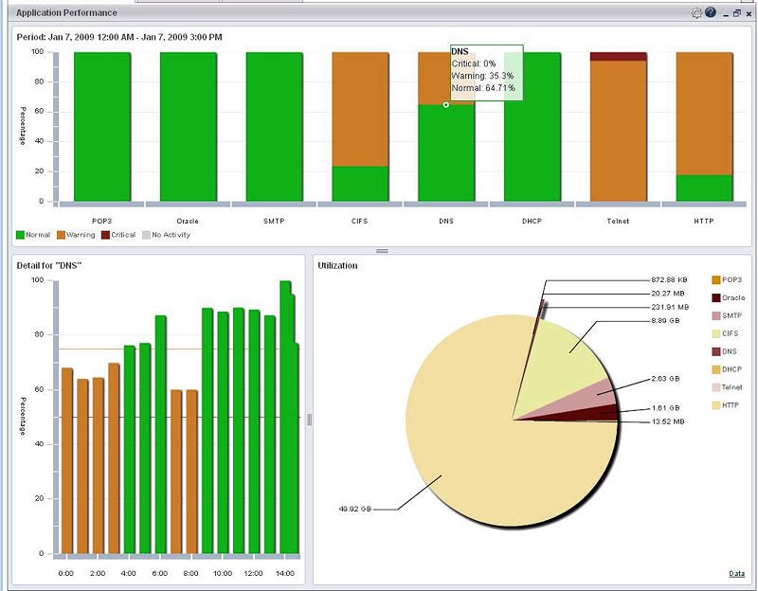758x591 pixels.
Task: Restore the Application Performance panel window
Action: (737, 13)
